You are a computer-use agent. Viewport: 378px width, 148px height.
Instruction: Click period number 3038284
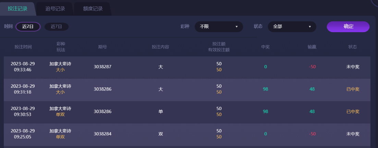(x=103, y=134)
